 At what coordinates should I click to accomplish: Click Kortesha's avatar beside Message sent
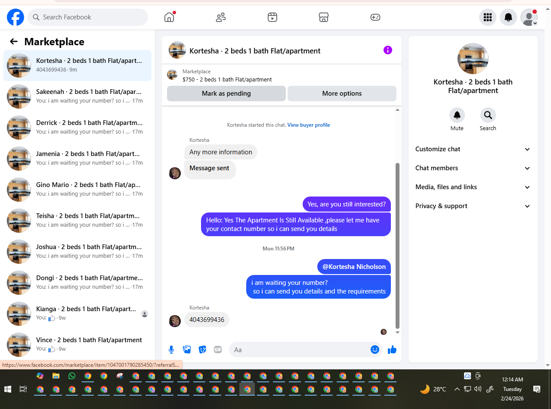(x=175, y=173)
